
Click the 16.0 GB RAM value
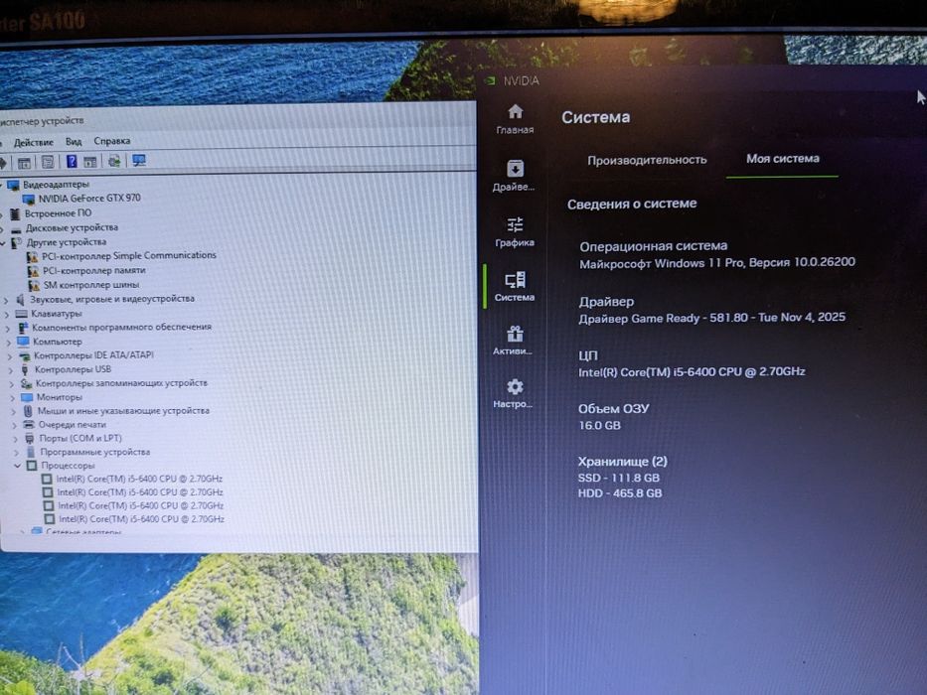click(599, 426)
